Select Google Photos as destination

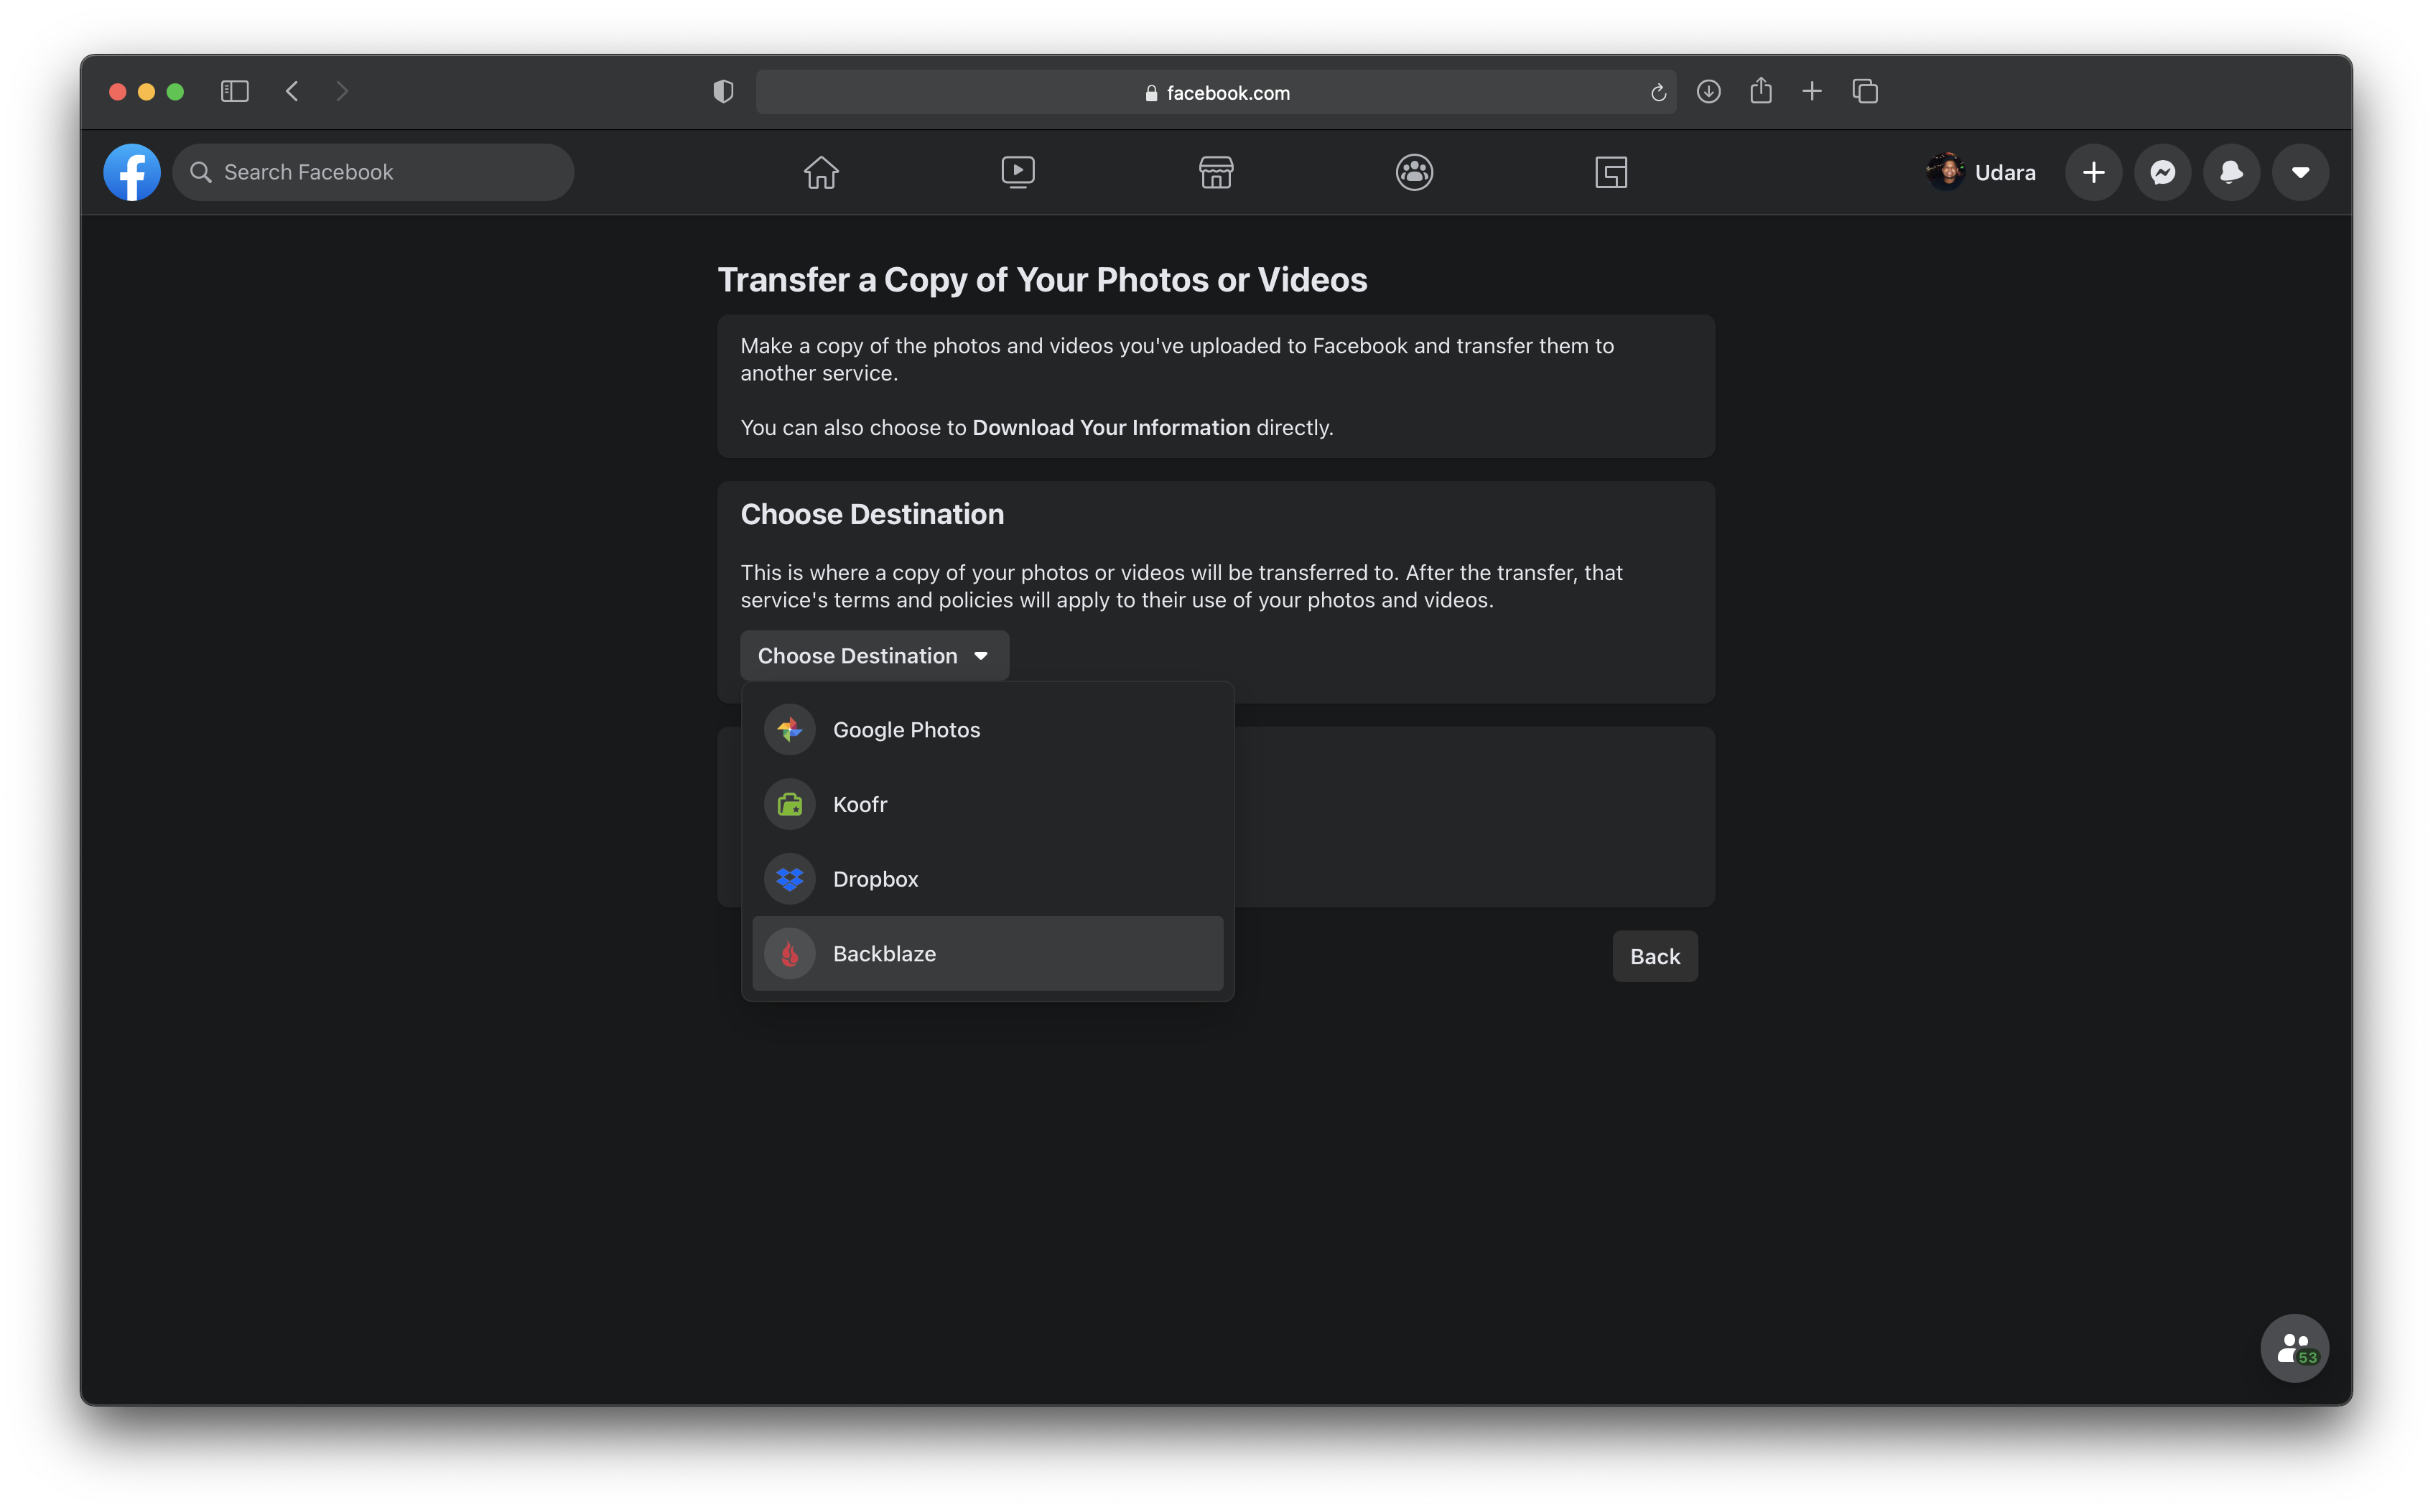pos(987,730)
